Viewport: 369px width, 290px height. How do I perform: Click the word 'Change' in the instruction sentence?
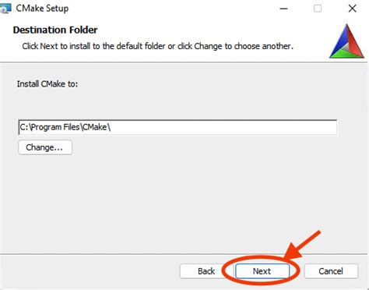[x=208, y=46]
